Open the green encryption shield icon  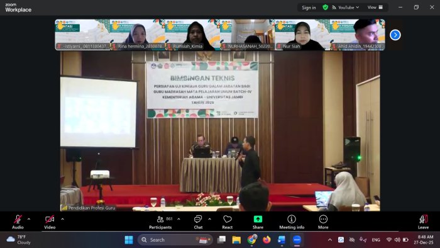[325, 8]
